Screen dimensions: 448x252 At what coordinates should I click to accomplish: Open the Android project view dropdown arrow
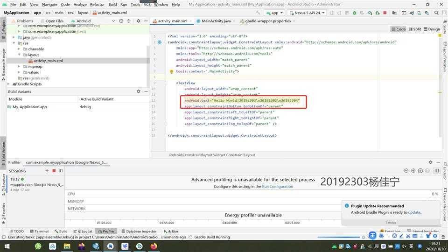tap(113, 21)
